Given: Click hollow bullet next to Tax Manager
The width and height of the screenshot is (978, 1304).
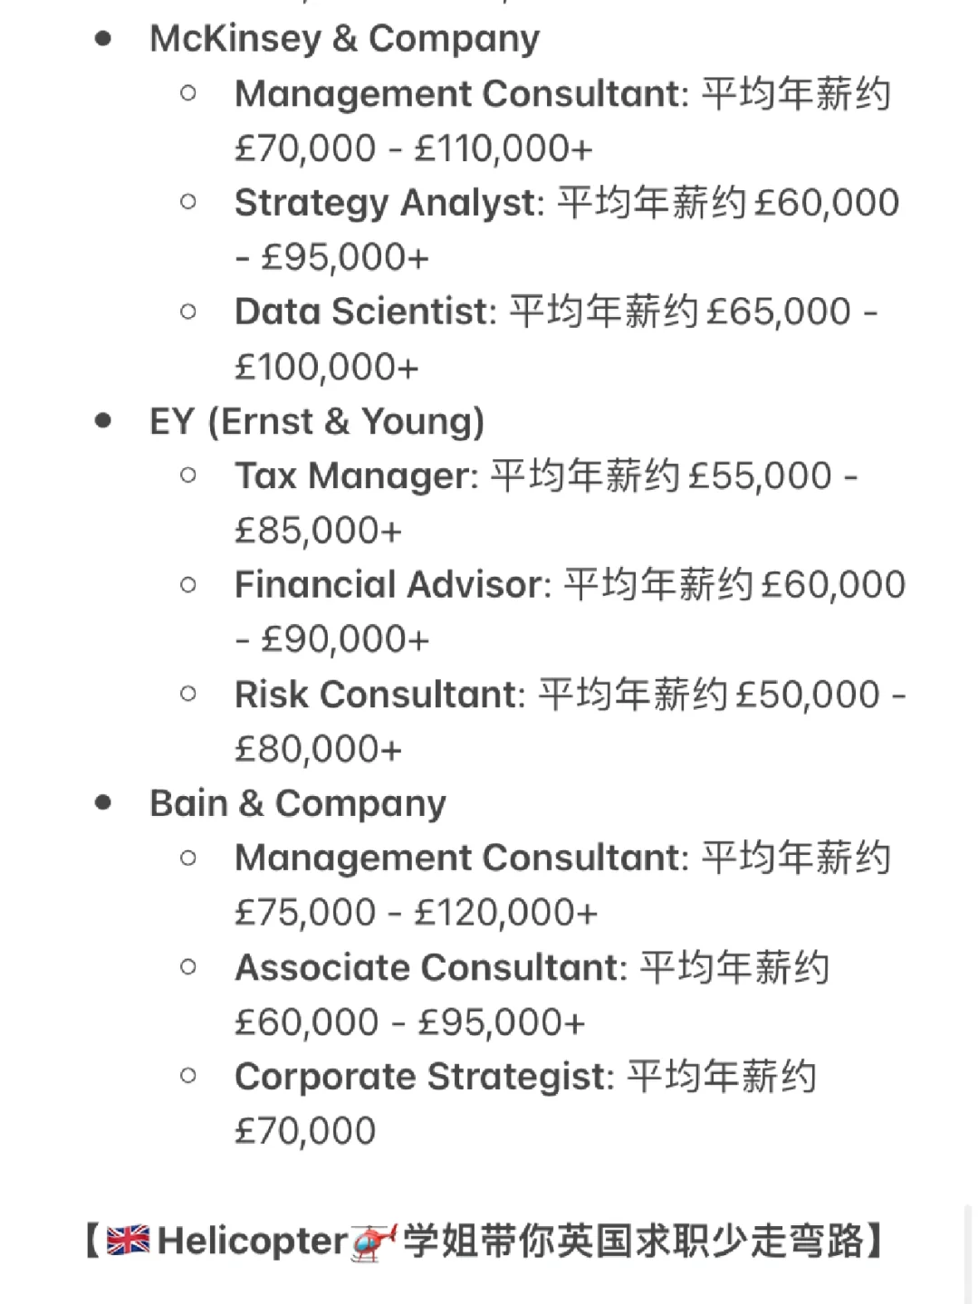Looking at the screenshot, I should point(188,475).
